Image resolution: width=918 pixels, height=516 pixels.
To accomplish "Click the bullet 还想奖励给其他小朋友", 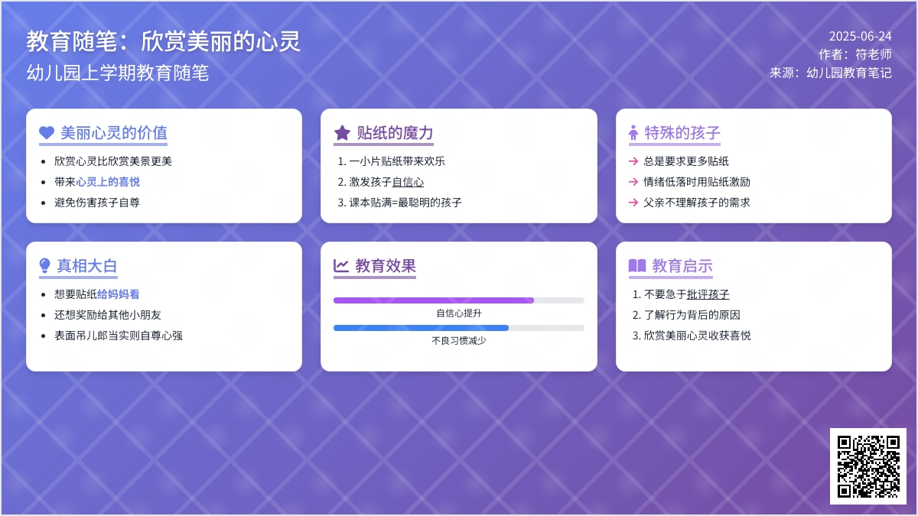I will 108,315.
